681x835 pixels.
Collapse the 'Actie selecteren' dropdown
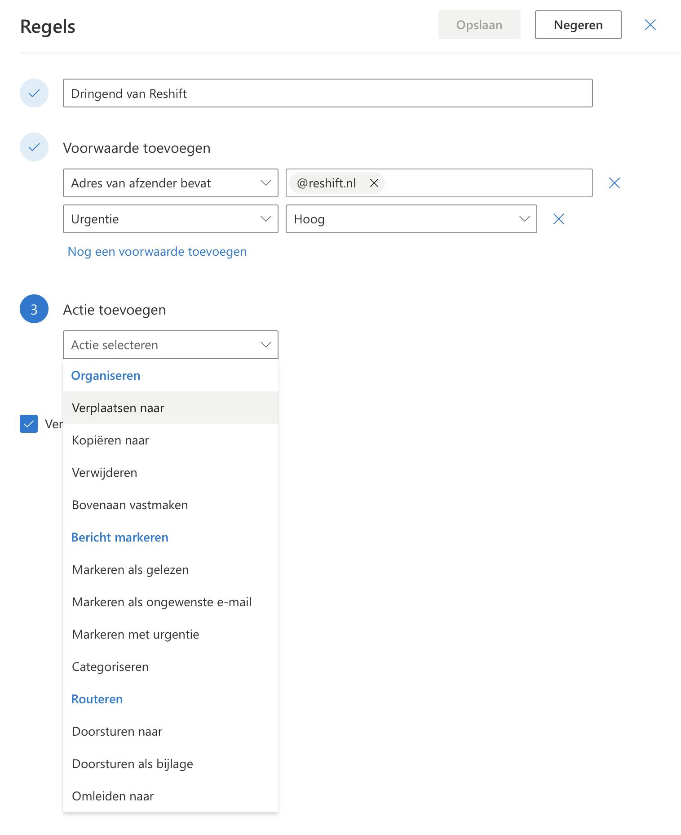(170, 345)
